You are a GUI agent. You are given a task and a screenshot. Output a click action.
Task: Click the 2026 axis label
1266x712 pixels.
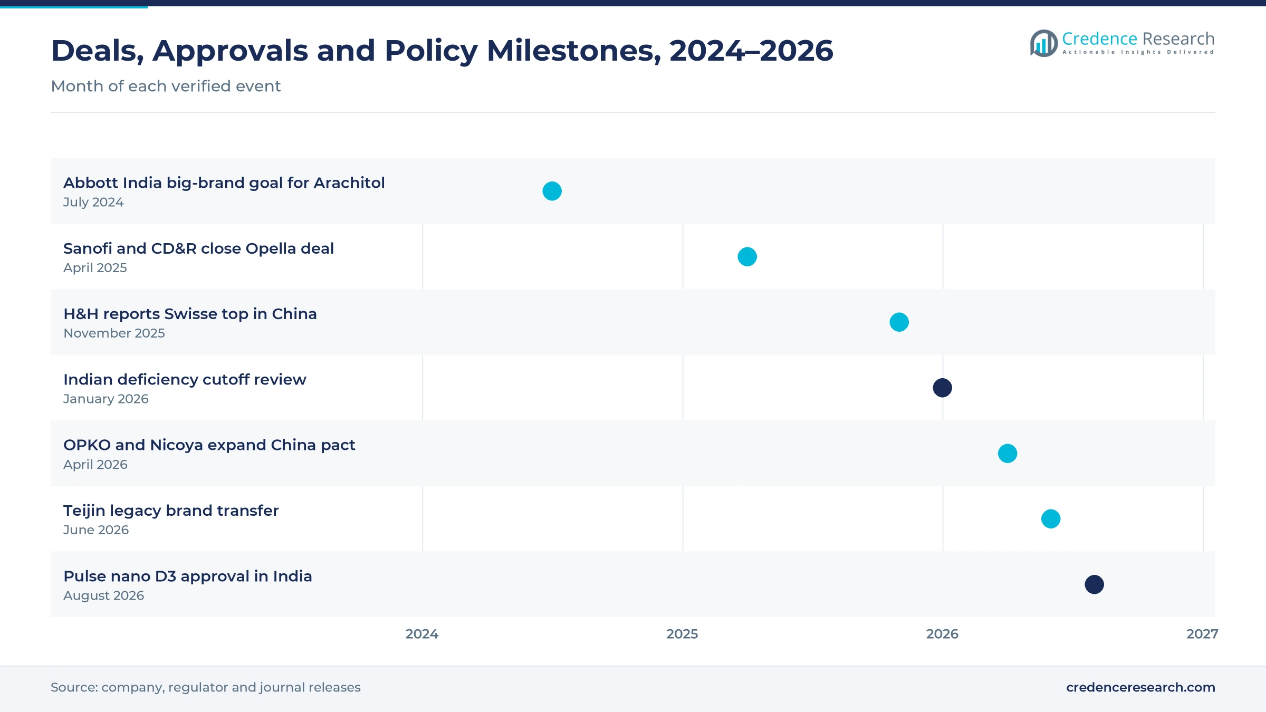click(x=942, y=634)
